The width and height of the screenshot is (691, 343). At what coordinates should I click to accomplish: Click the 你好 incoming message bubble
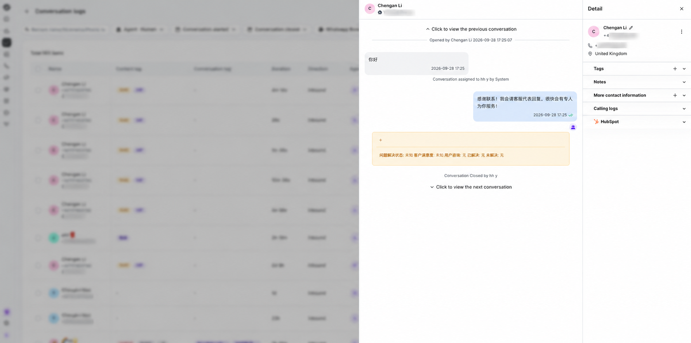coord(416,64)
